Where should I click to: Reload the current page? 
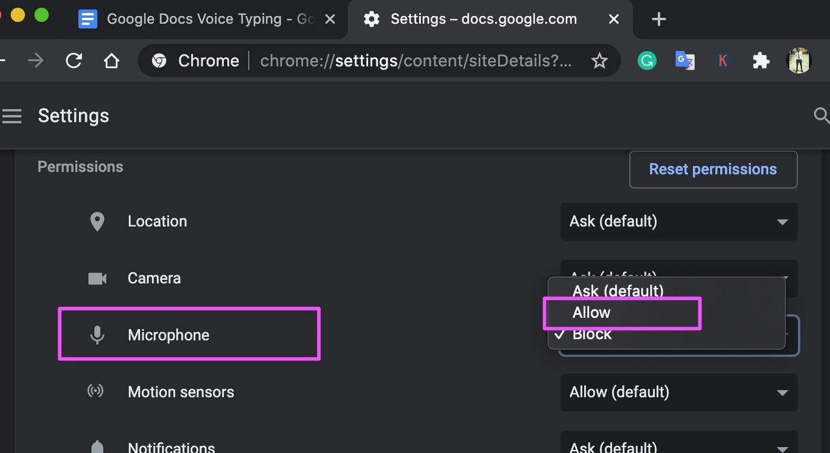[x=74, y=60]
